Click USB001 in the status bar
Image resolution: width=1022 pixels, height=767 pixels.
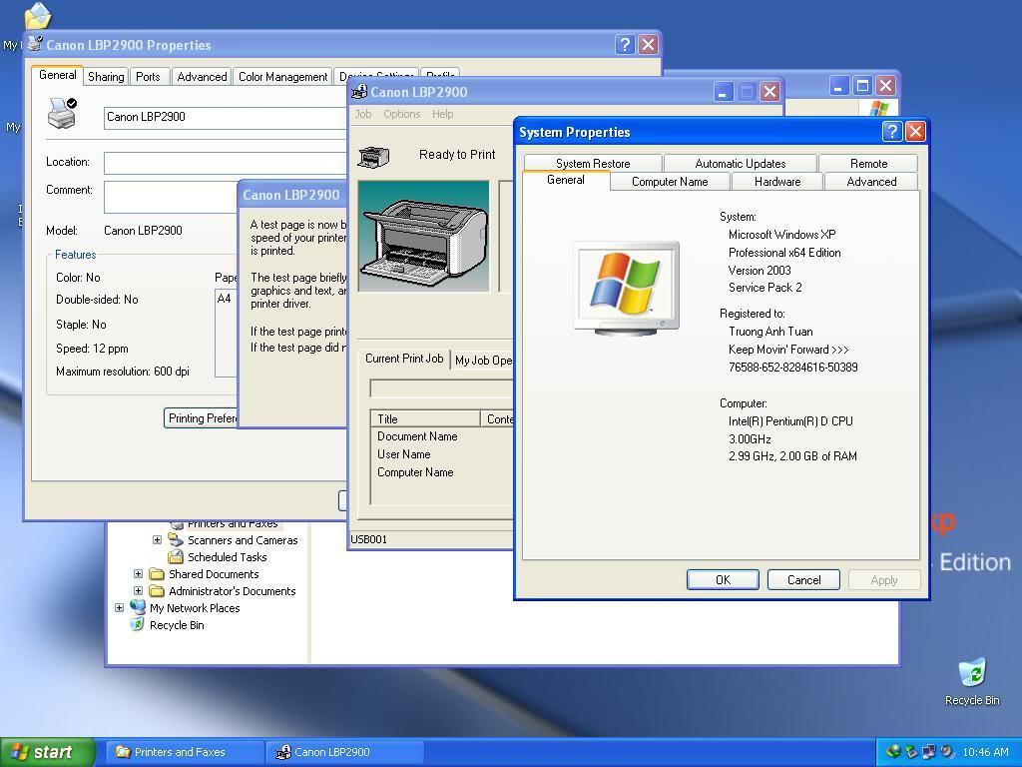tap(369, 539)
